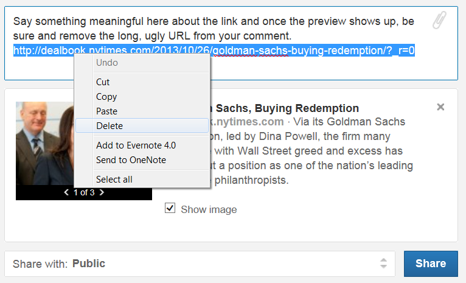Image resolution: width=466 pixels, height=283 pixels.
Task: Click Send to OneNote menu entry
Action: pos(131,160)
